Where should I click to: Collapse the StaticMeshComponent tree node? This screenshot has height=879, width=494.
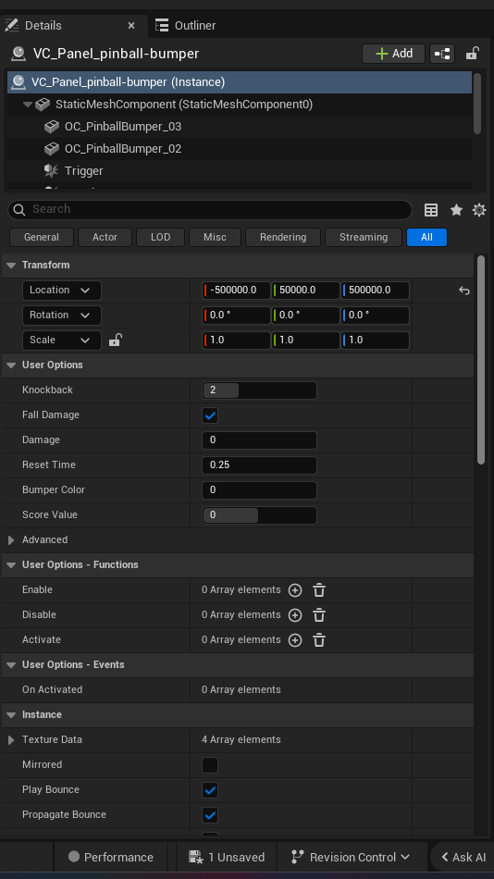click(x=28, y=105)
